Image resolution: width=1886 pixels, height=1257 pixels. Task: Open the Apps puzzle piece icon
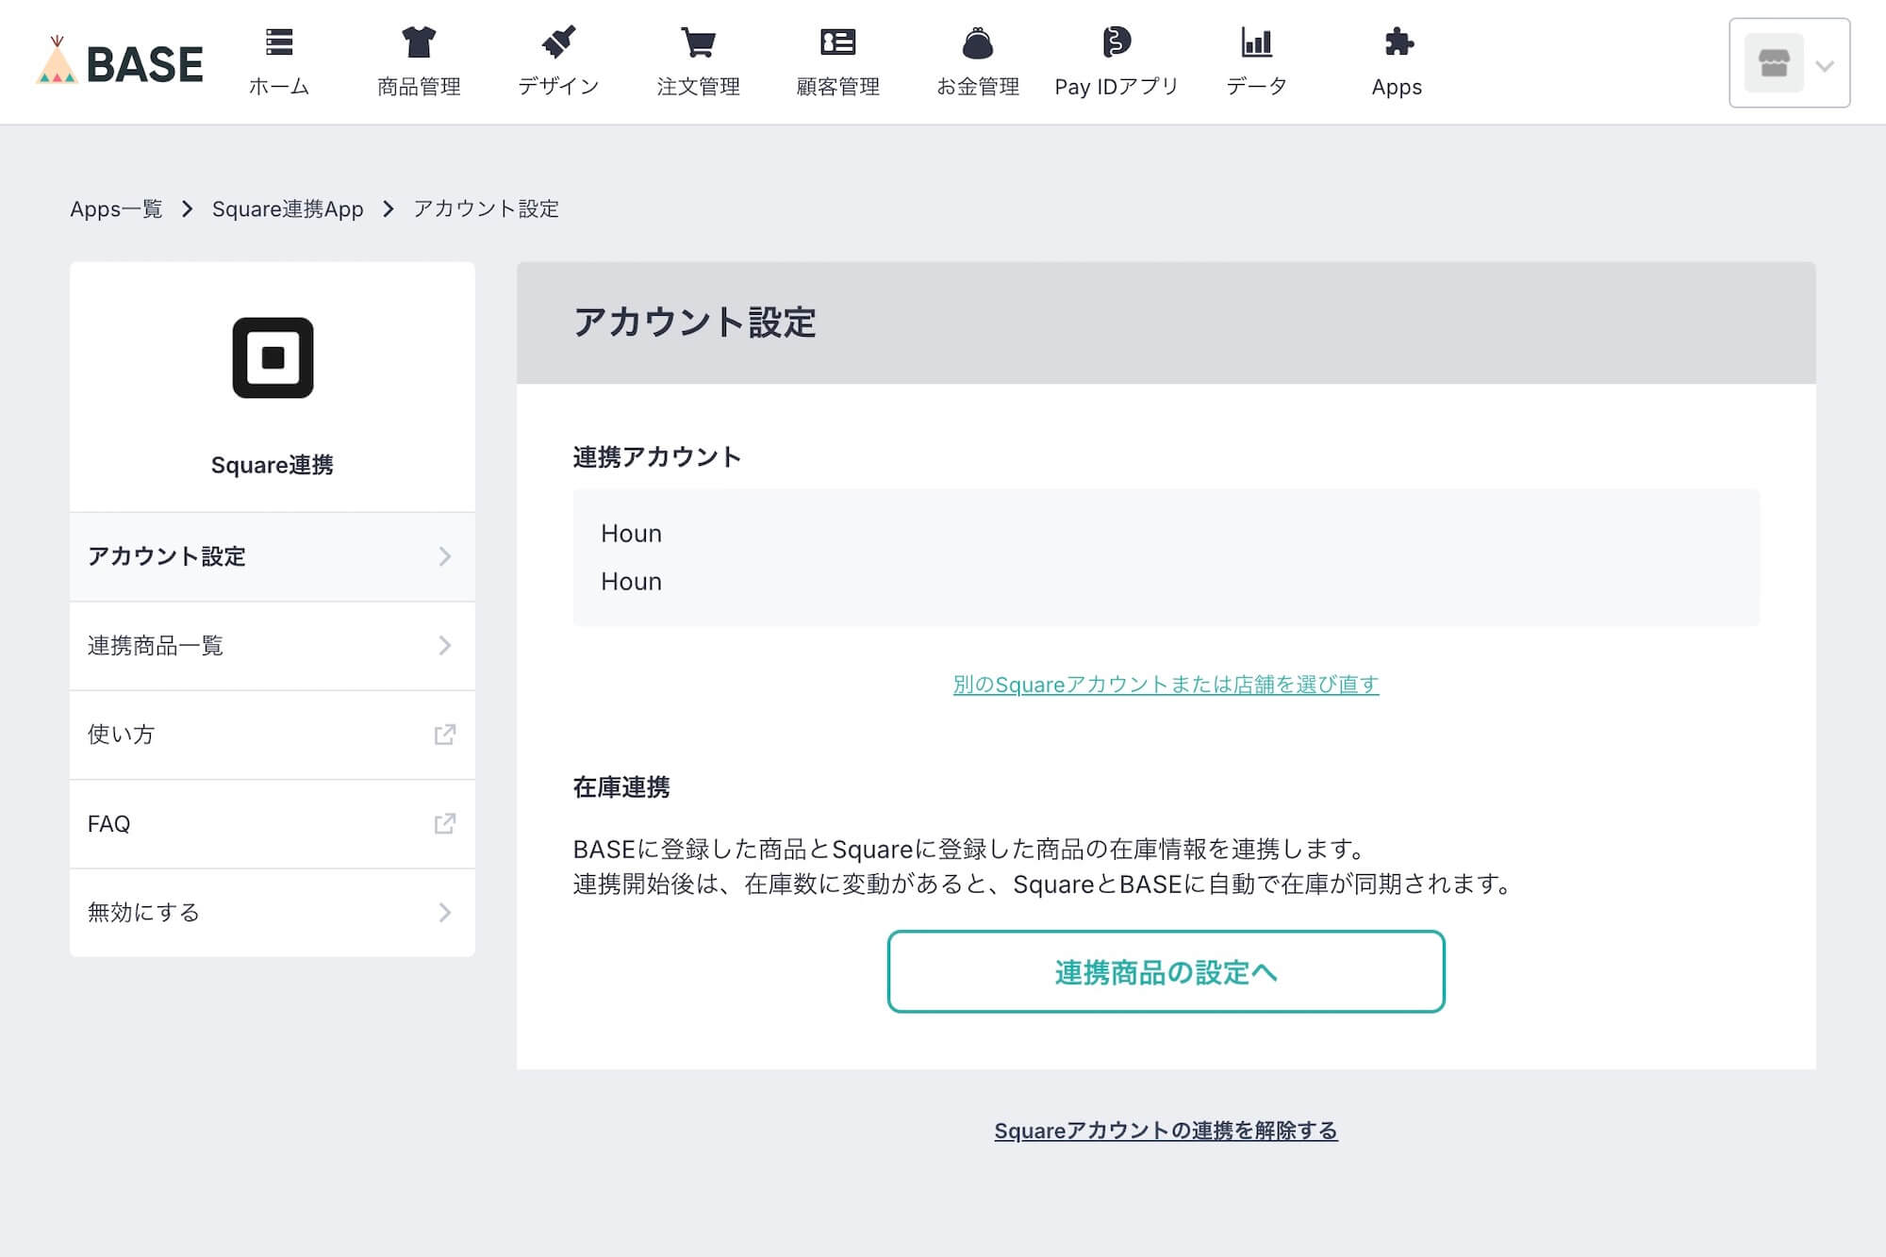tap(1398, 42)
